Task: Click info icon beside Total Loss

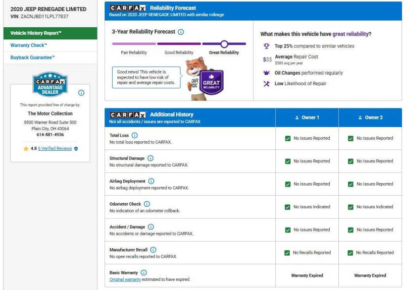Action: (x=134, y=135)
